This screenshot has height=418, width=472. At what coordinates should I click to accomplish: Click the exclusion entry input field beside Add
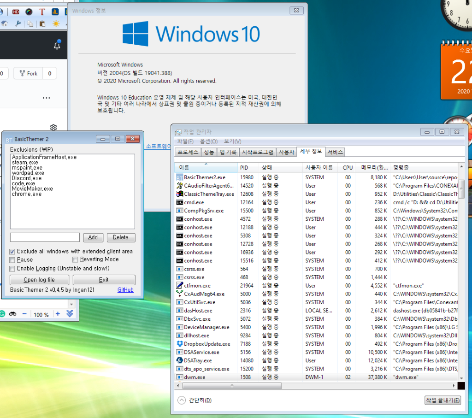click(x=45, y=237)
